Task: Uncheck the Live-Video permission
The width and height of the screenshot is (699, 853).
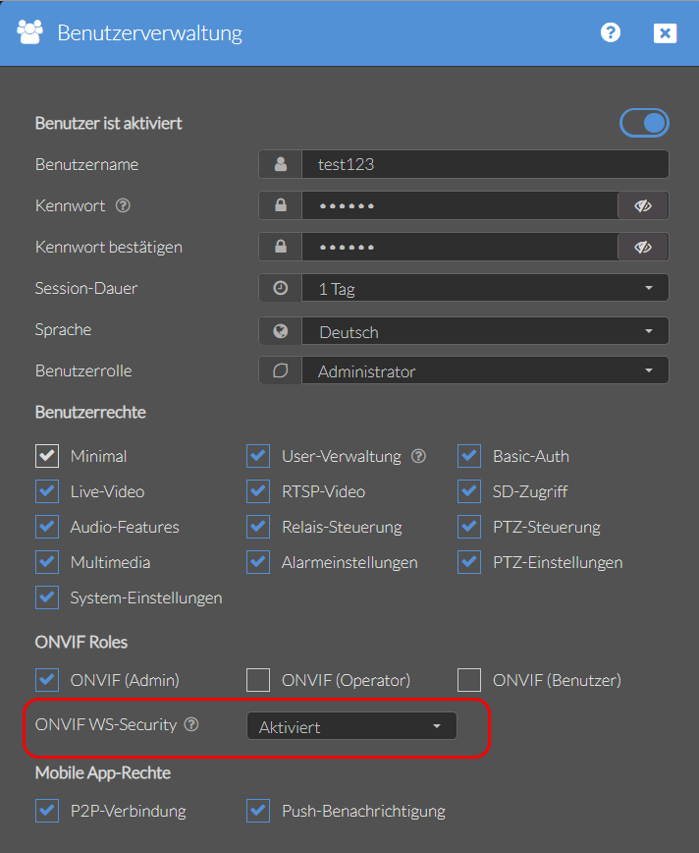Action: click(47, 491)
